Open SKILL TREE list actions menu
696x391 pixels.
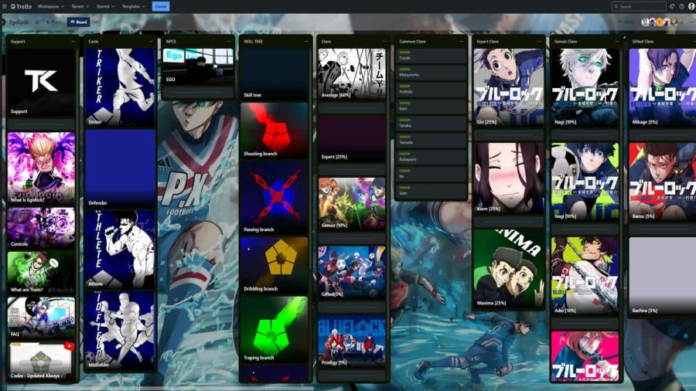305,41
